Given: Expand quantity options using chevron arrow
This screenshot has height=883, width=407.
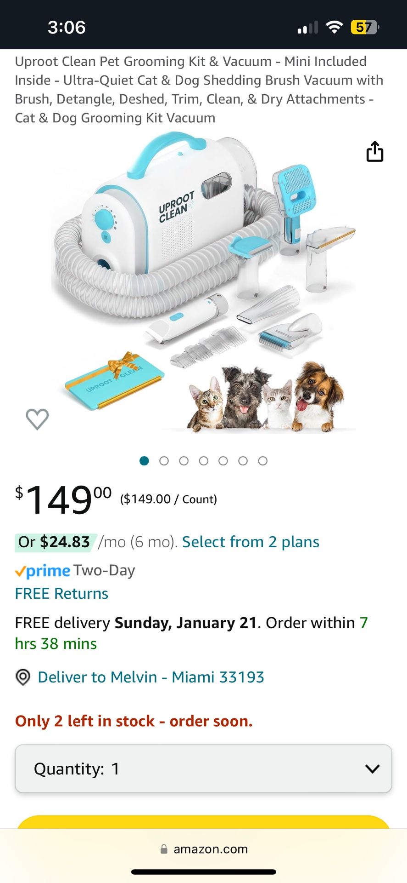Looking at the screenshot, I should pos(372,768).
